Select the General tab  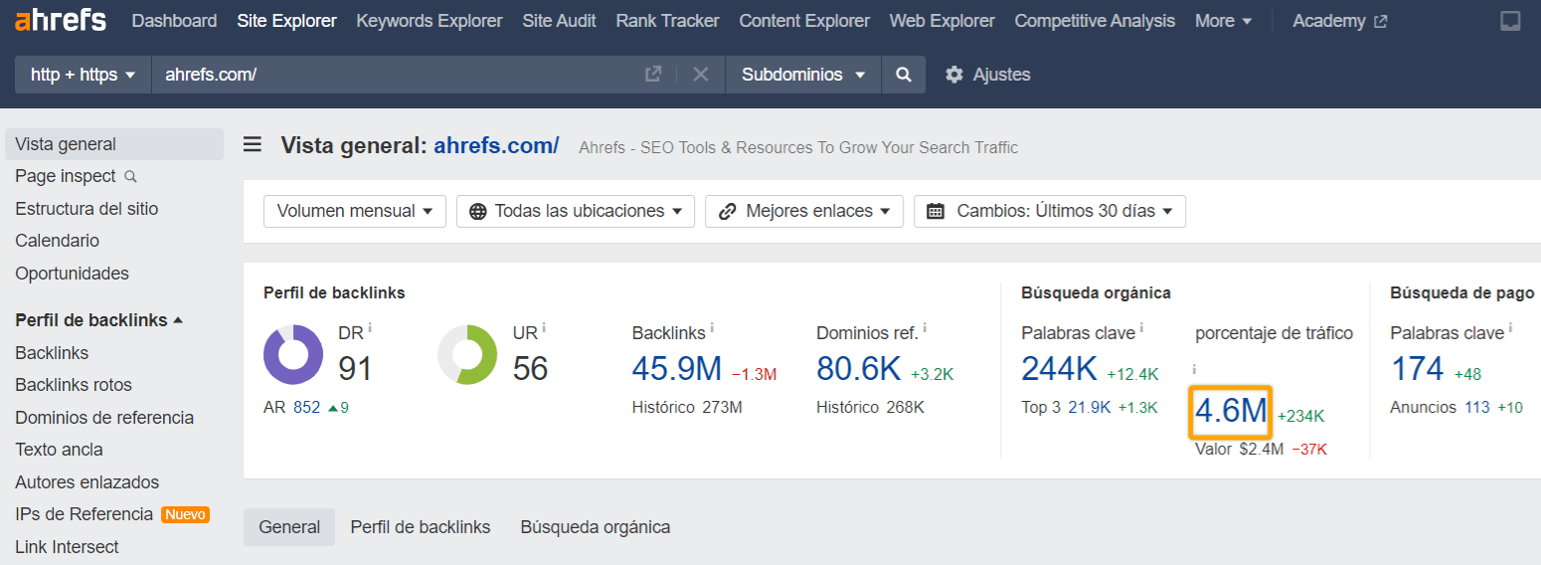(x=289, y=527)
